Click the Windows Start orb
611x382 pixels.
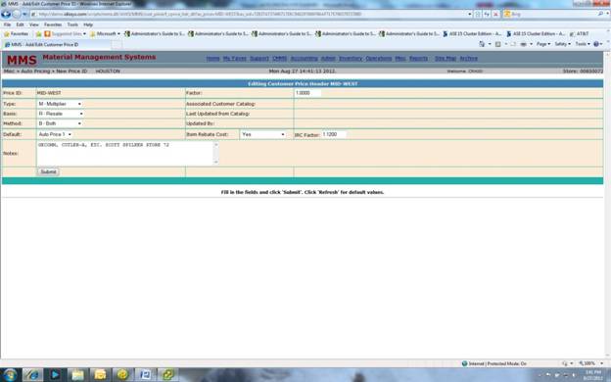click(10, 375)
